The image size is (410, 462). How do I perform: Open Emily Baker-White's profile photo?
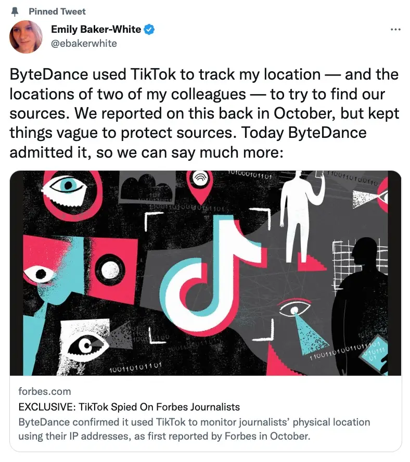(25, 36)
